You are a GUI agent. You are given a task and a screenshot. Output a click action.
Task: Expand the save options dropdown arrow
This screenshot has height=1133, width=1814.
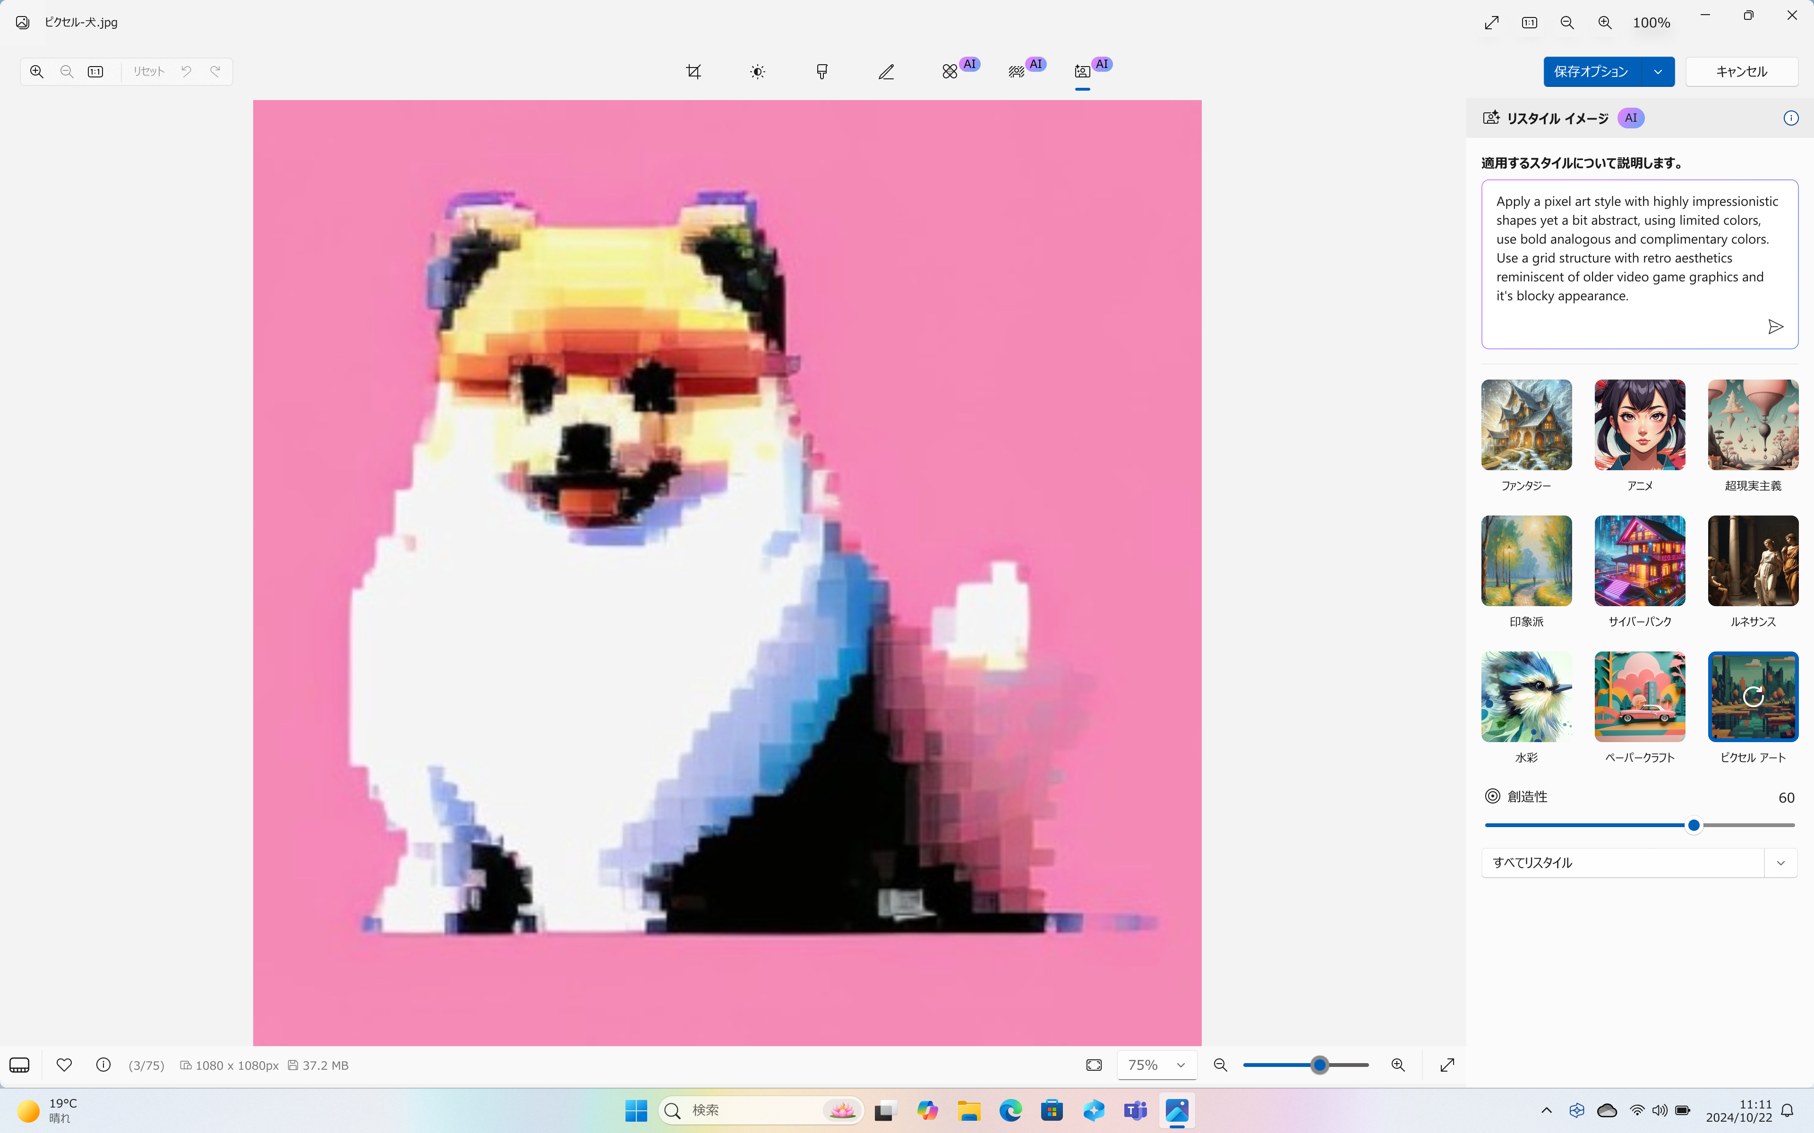point(1658,72)
